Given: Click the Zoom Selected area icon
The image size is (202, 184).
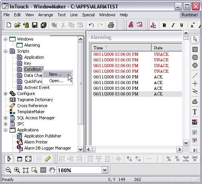Looking at the screenshot, I should [x=34, y=170].
